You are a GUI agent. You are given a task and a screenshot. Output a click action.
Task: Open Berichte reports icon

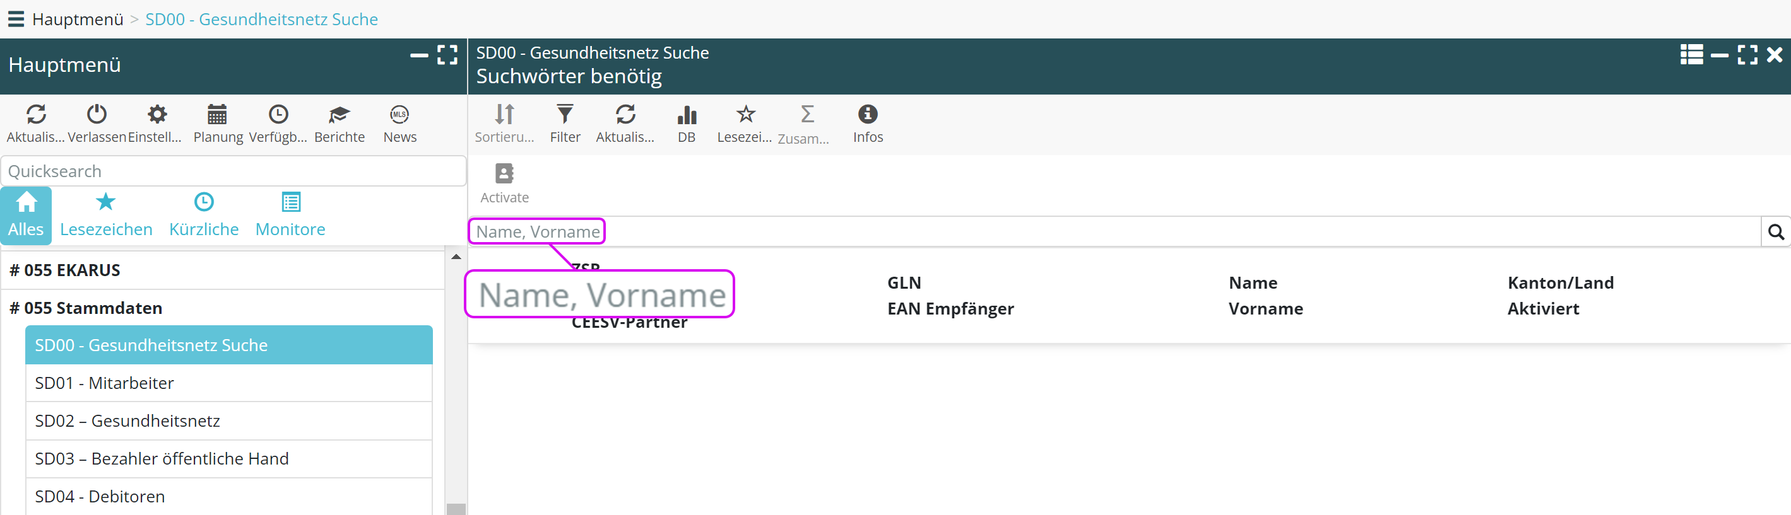pos(339,115)
